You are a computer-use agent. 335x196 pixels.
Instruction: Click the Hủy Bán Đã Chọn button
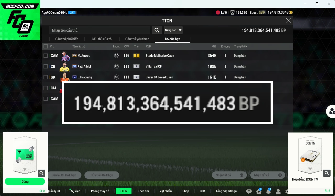(x=102, y=175)
